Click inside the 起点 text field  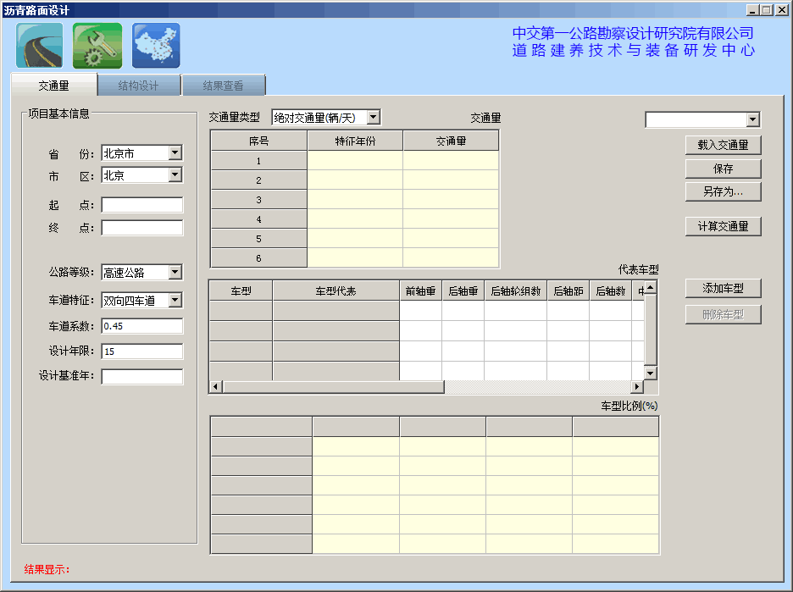pos(141,205)
